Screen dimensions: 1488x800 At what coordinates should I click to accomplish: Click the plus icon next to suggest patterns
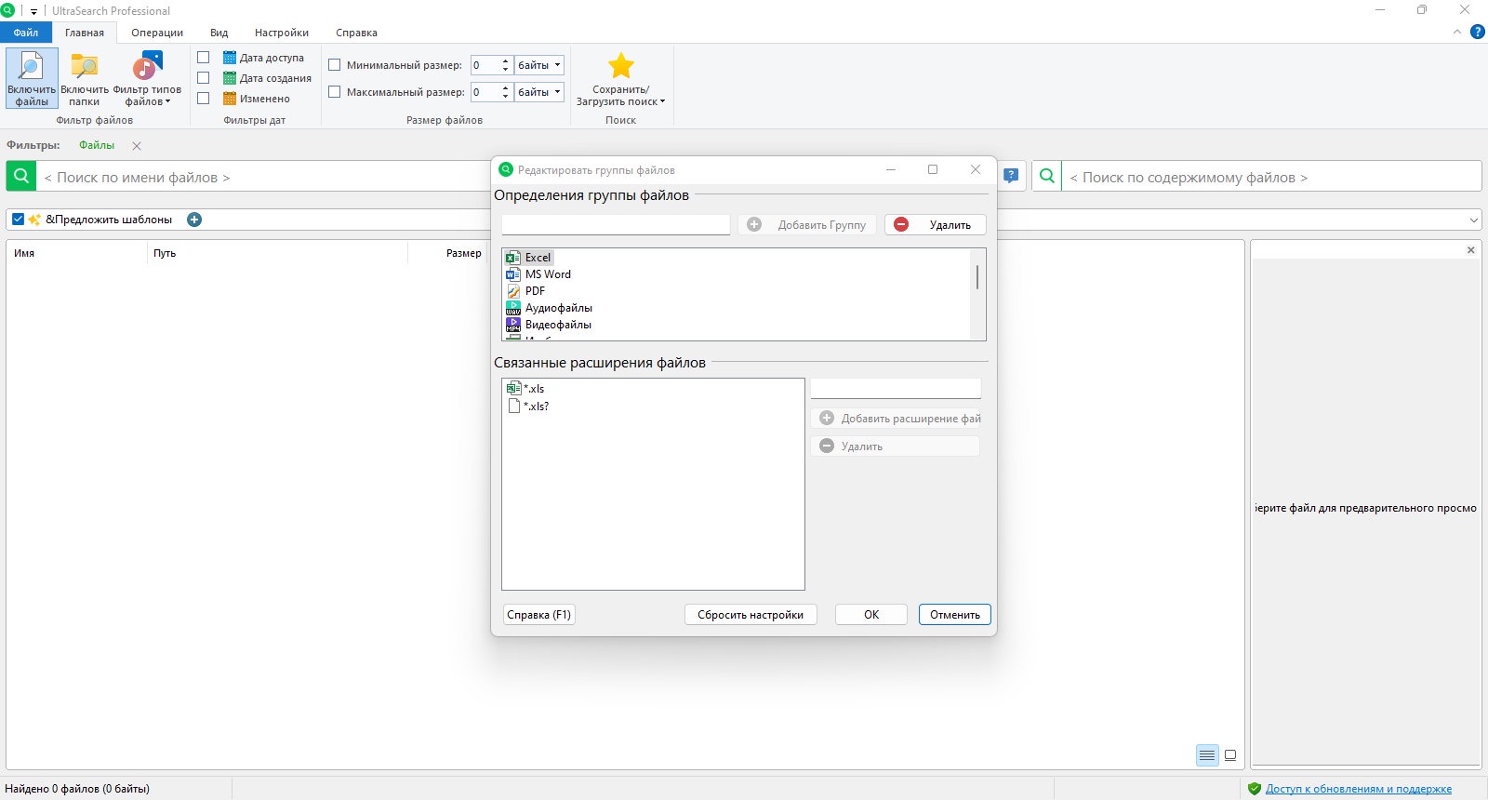pos(194,220)
